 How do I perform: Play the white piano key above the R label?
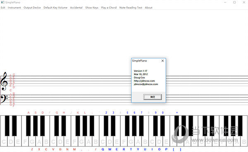click(x=124, y=141)
